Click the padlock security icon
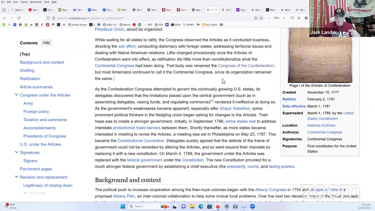 [54, 18]
